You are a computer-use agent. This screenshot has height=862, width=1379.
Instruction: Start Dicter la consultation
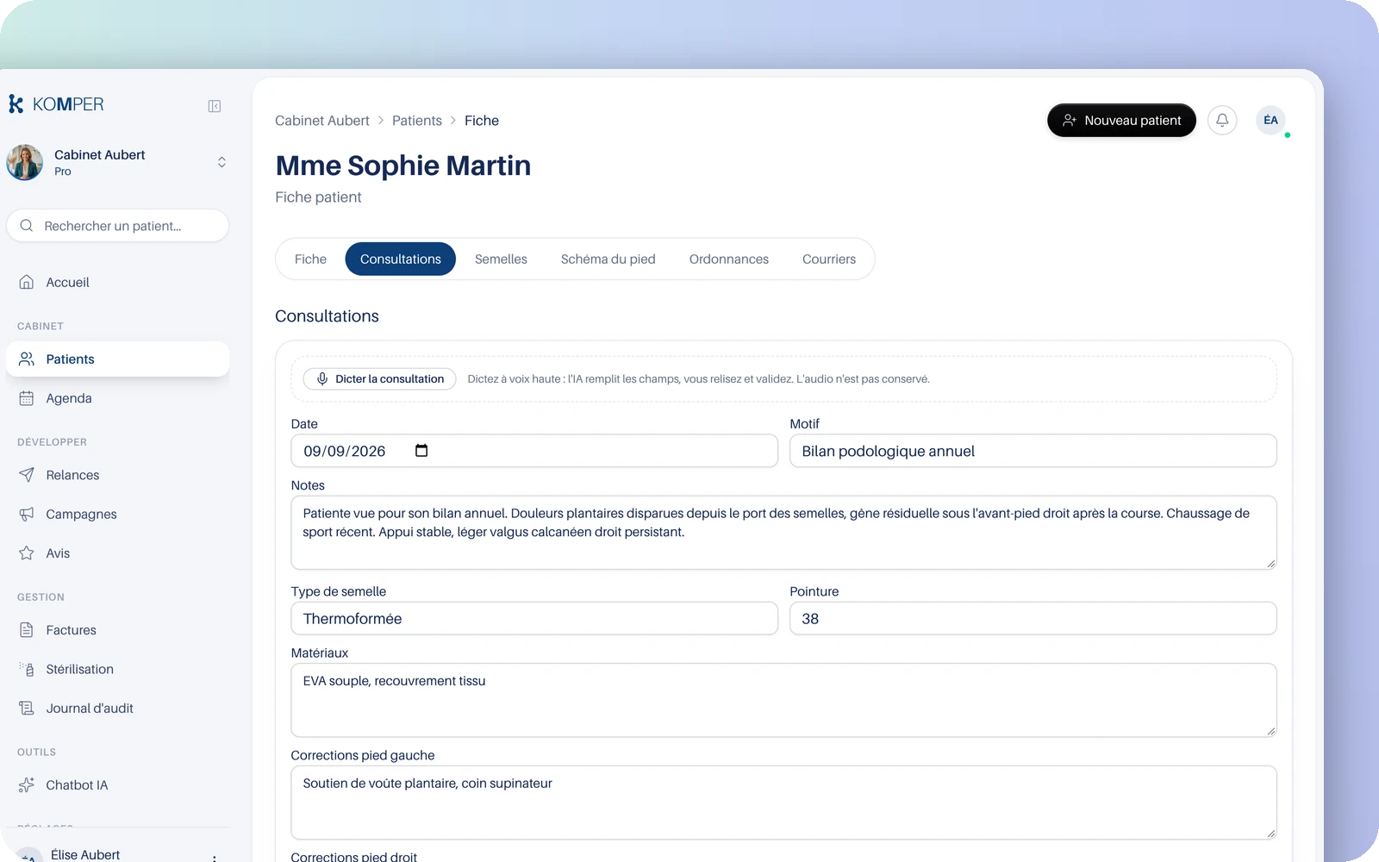380,378
